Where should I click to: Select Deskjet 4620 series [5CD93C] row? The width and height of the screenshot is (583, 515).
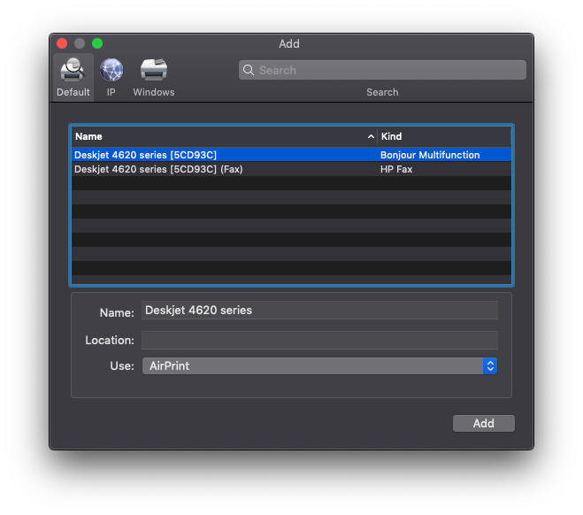click(292, 155)
